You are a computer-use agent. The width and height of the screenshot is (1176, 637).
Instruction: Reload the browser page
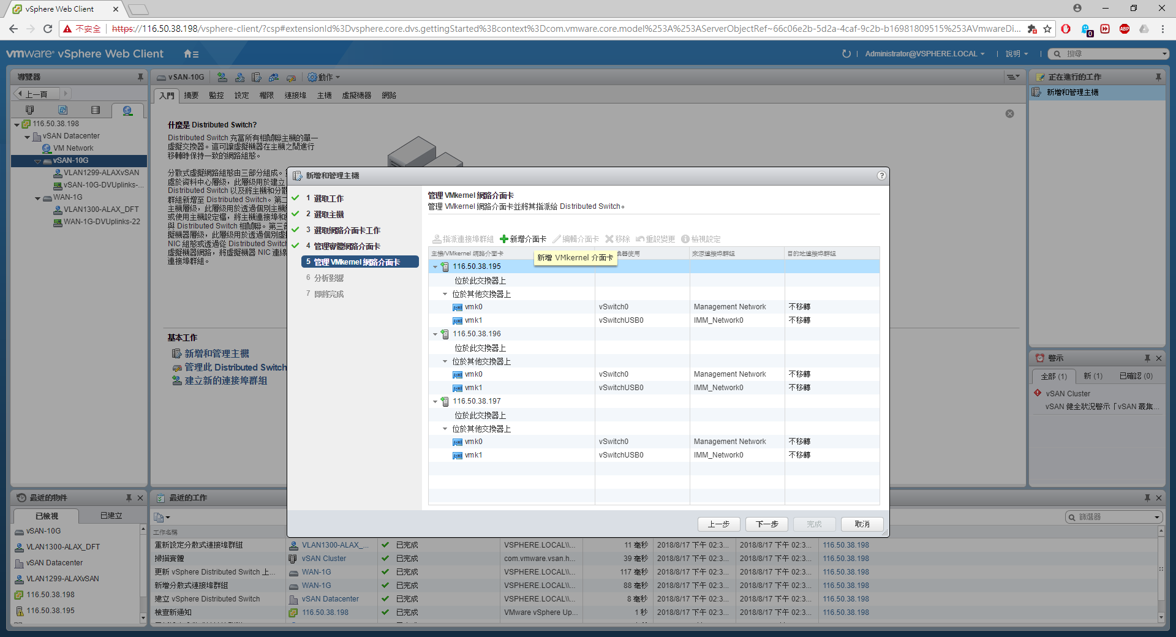(x=48, y=29)
